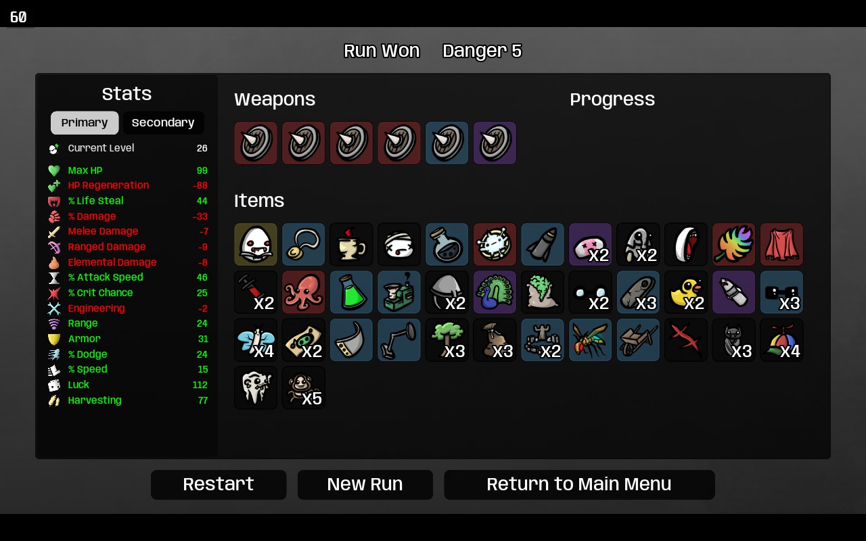This screenshot has height=541, width=866.
Task: Select the propeller cap item with x4
Action: click(782, 339)
